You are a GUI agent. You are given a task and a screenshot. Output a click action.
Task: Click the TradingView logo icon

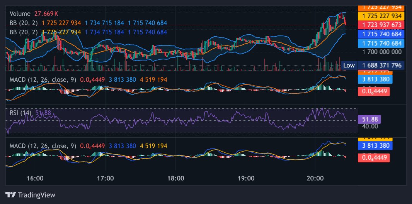[10, 195]
